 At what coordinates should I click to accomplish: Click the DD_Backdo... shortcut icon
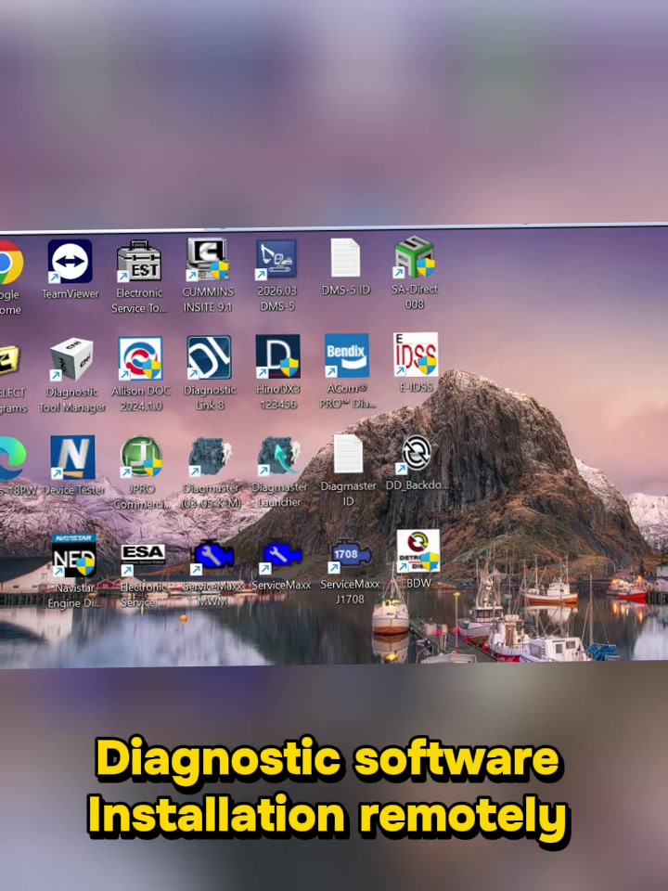coord(417,454)
